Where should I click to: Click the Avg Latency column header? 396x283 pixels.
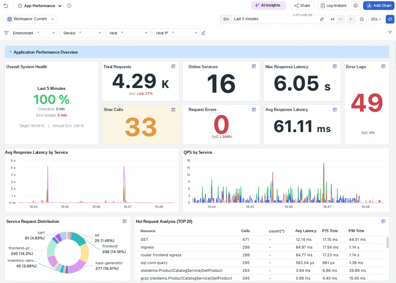[x=306, y=231]
